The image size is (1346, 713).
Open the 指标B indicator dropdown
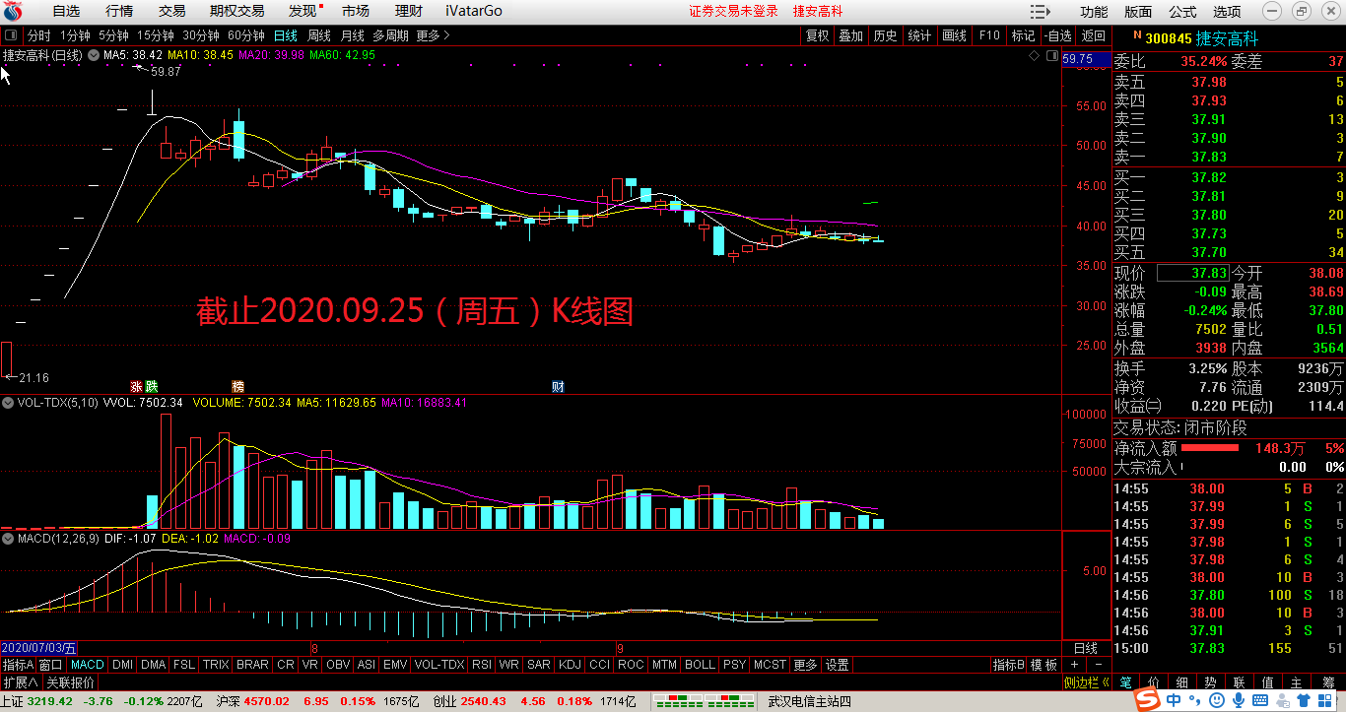pyautogui.click(x=1009, y=665)
